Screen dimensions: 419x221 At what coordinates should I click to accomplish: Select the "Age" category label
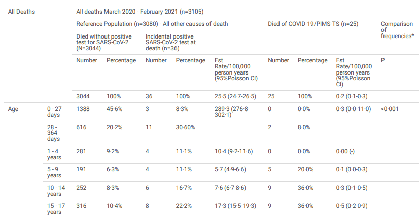tap(13, 109)
